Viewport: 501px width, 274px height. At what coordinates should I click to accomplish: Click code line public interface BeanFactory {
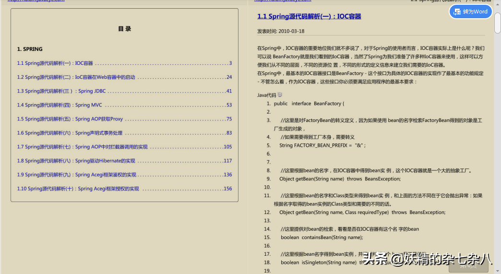[x=309, y=104]
